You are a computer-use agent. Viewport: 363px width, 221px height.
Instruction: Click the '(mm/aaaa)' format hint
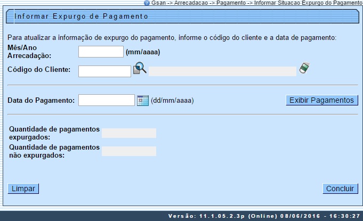pos(143,52)
